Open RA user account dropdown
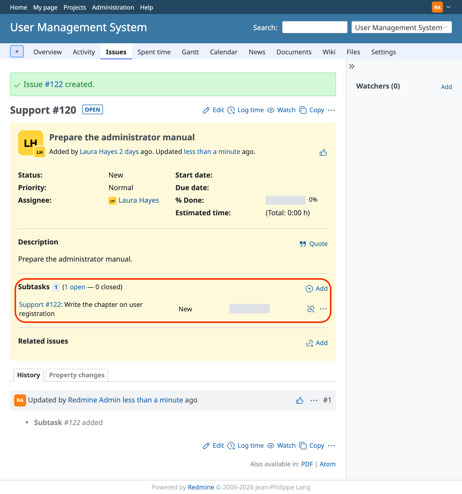Screen dimensions: 462x494 441,7
